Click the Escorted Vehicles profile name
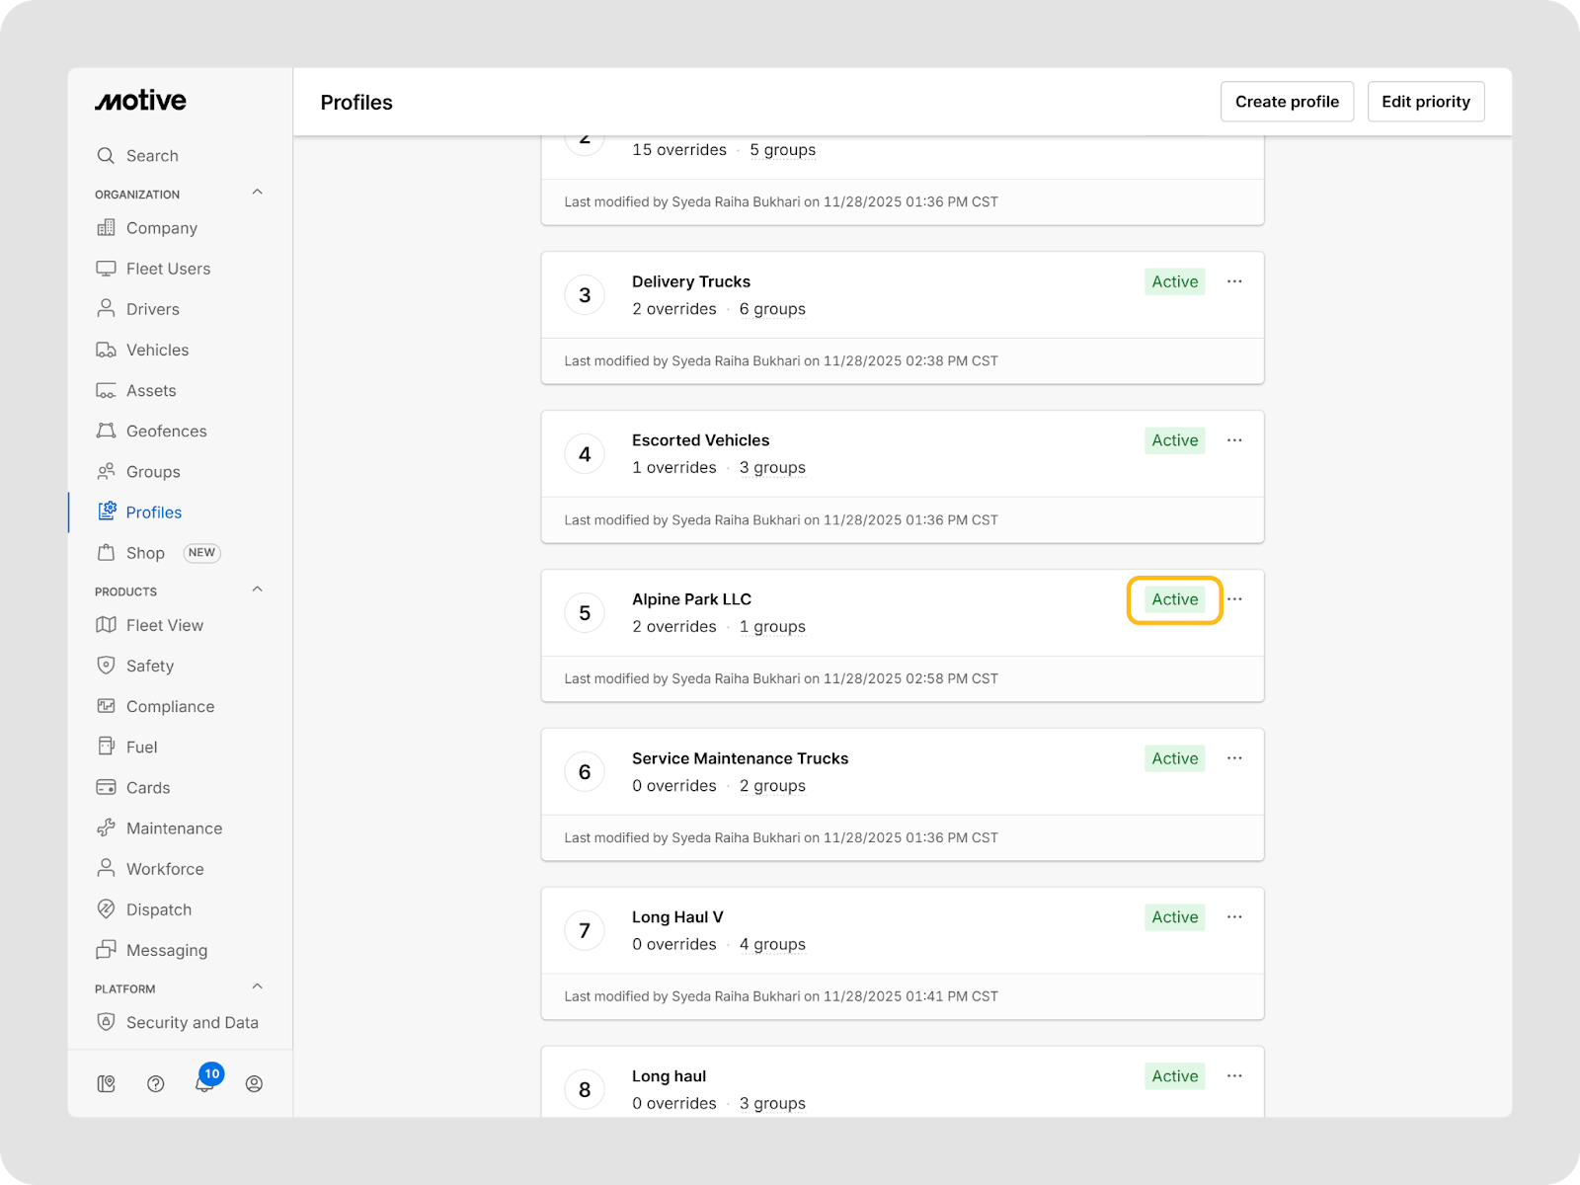 click(700, 440)
